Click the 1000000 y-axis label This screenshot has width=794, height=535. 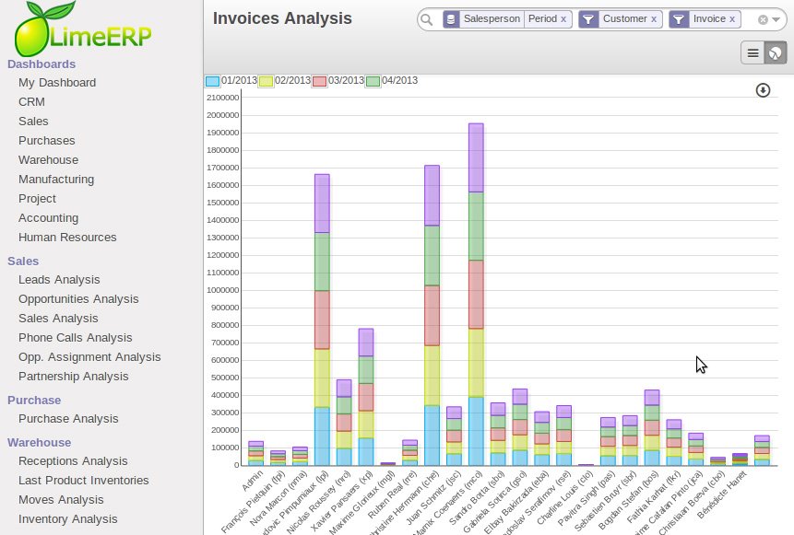223,290
